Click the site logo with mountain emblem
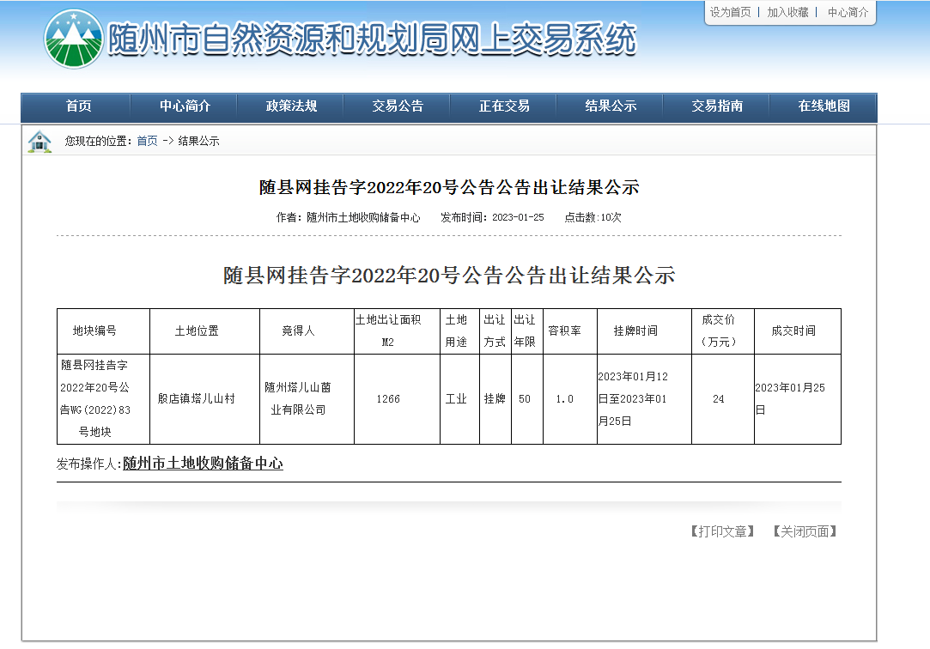The height and width of the screenshot is (649, 930). click(x=74, y=39)
